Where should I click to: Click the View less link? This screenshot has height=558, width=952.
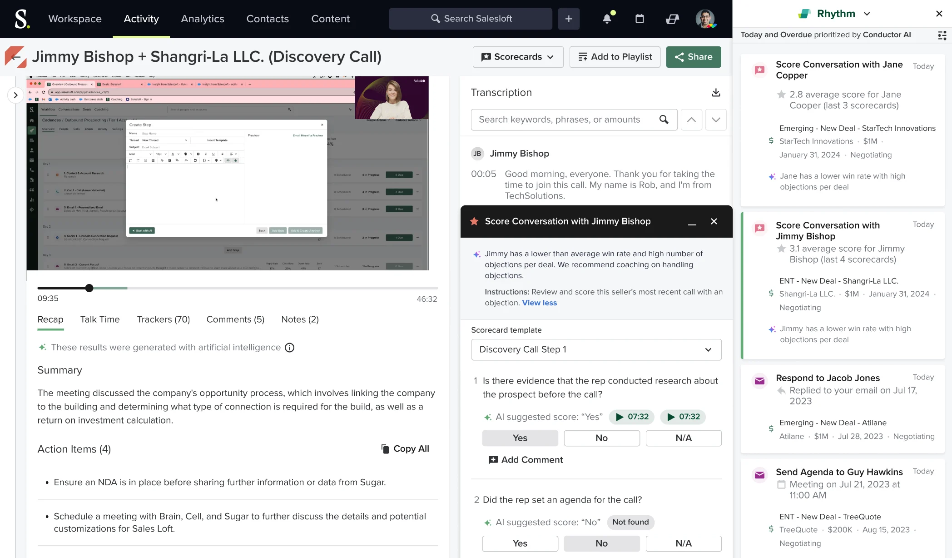540,303
